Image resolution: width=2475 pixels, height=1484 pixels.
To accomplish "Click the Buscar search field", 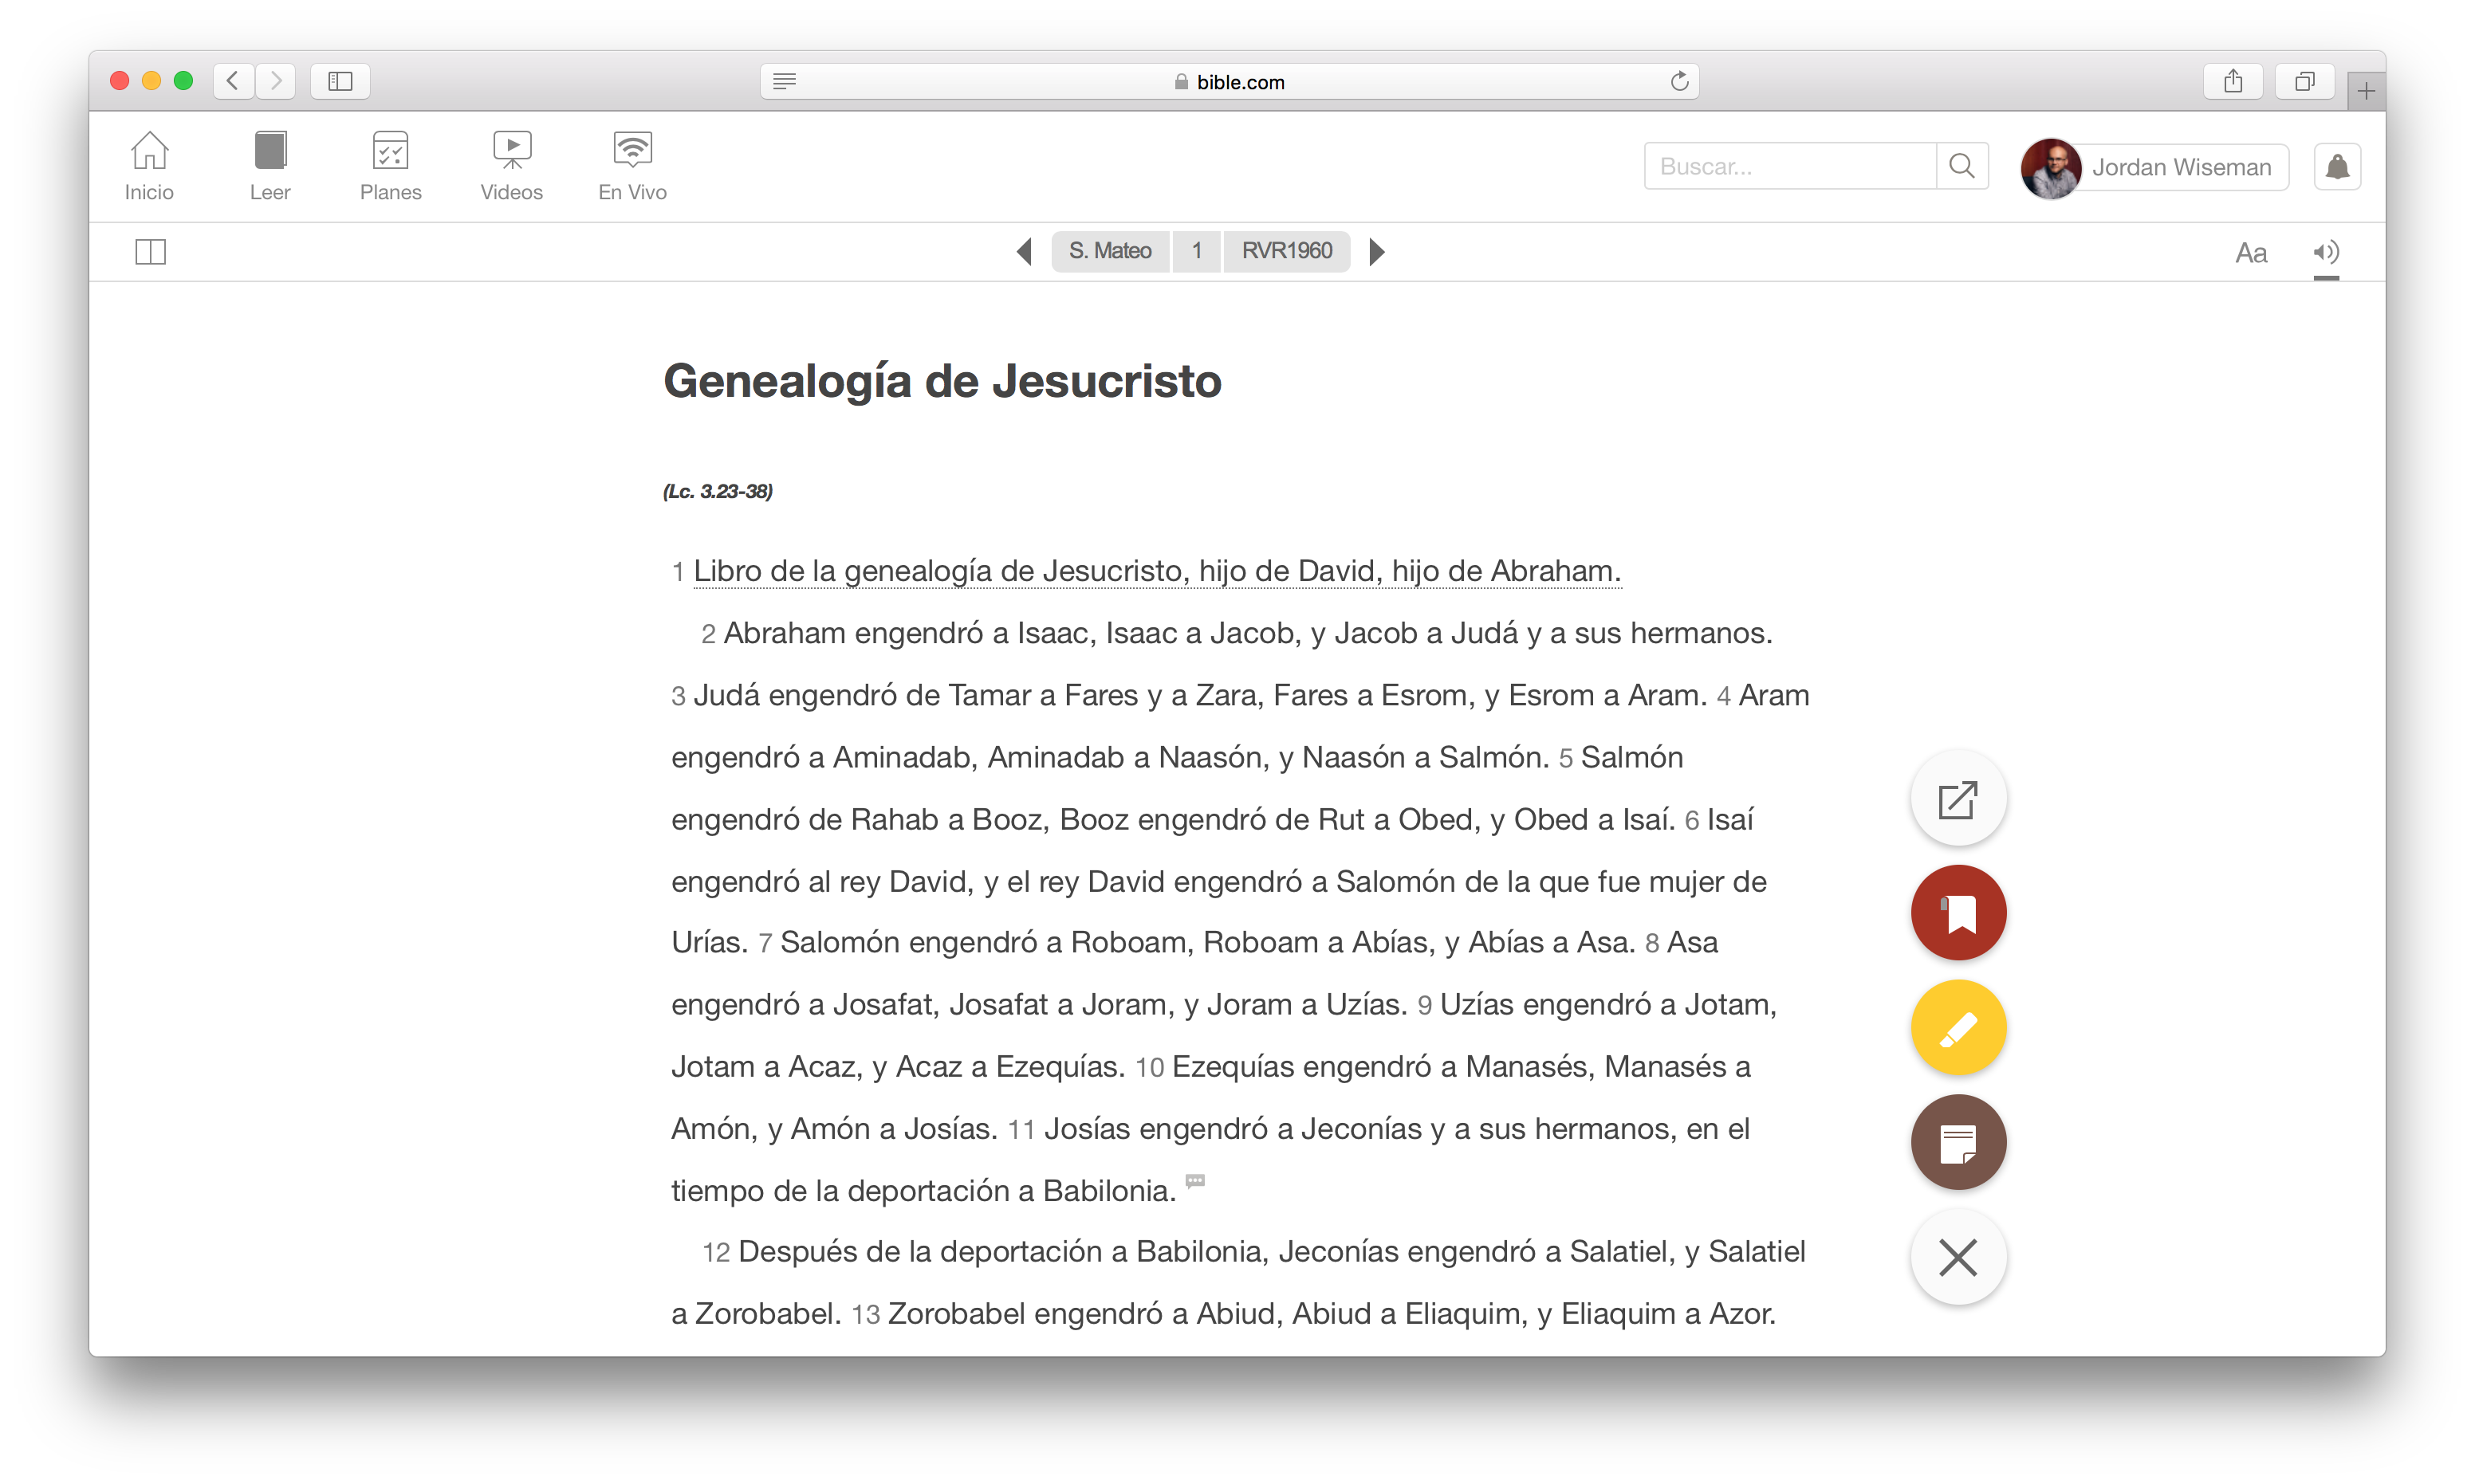I will (x=1788, y=166).
